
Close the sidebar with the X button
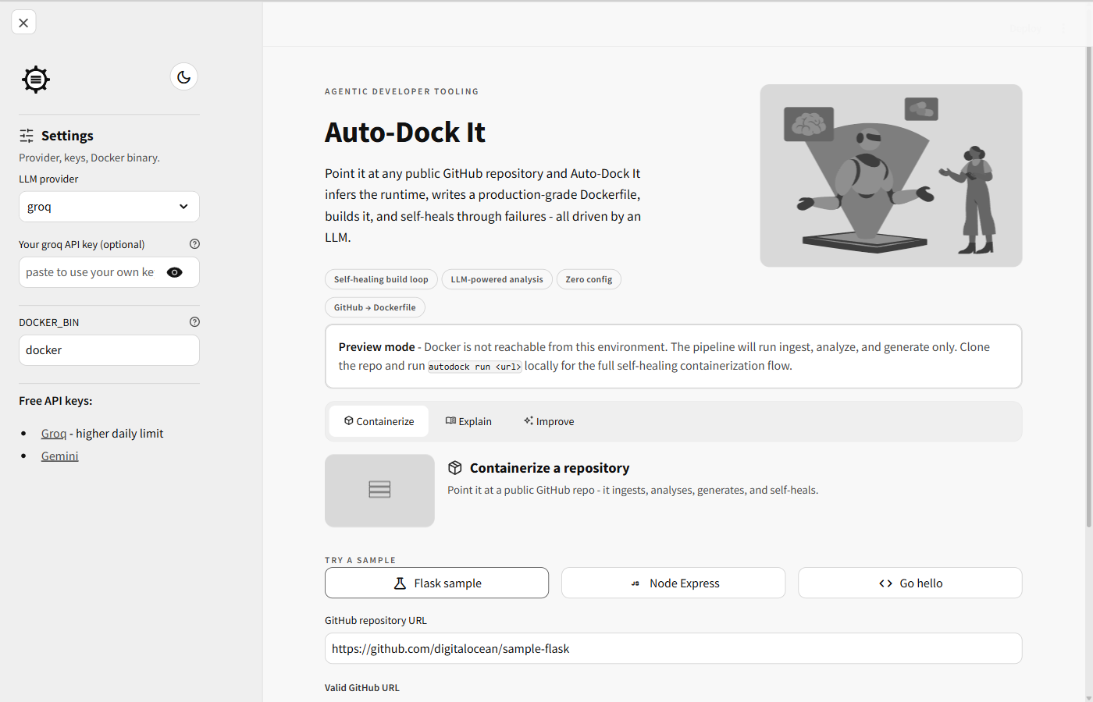click(23, 23)
